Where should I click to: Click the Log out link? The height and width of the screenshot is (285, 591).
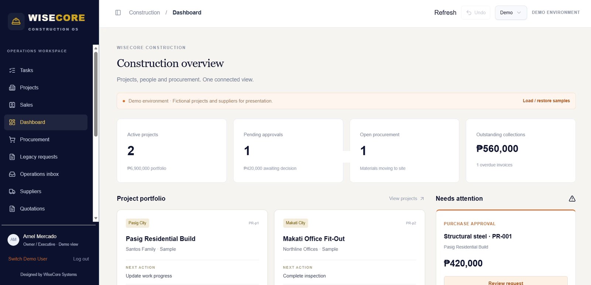click(81, 259)
